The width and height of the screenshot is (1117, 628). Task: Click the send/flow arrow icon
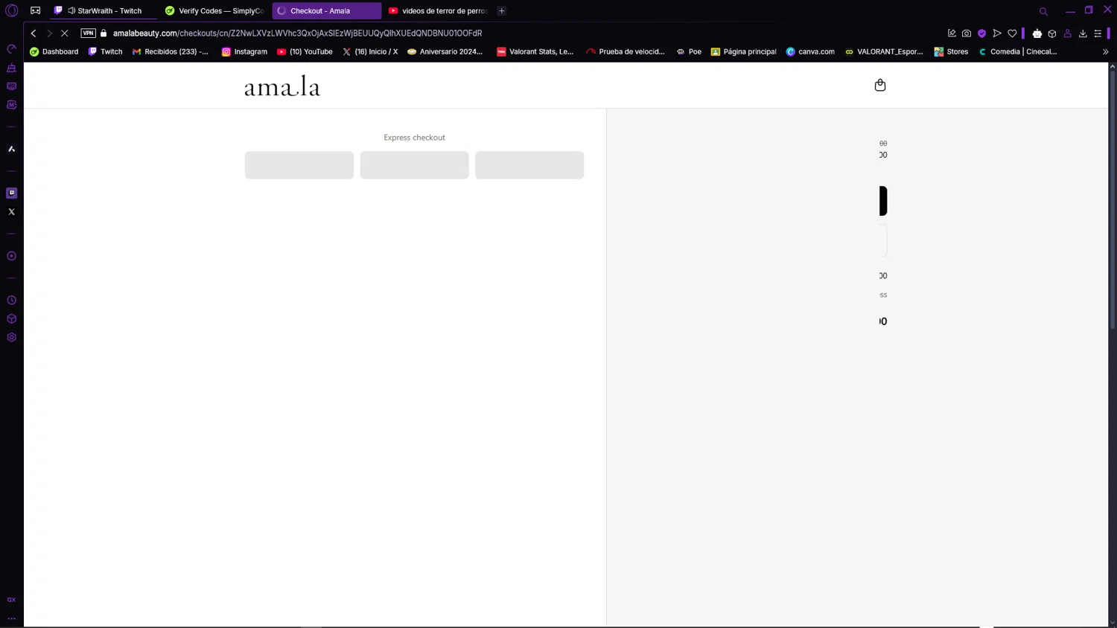997,33
